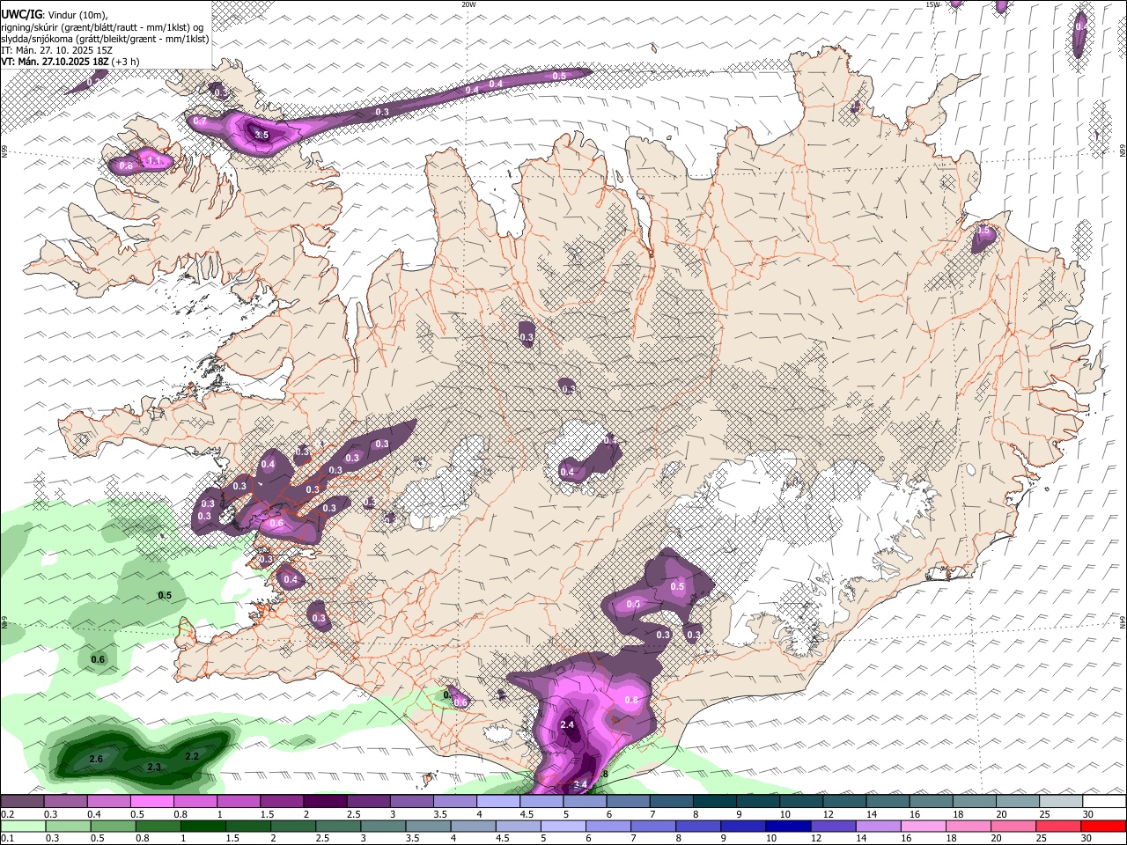
Task: Click the white snow legend swatch at 30
Action: pyautogui.click(x=1103, y=801)
